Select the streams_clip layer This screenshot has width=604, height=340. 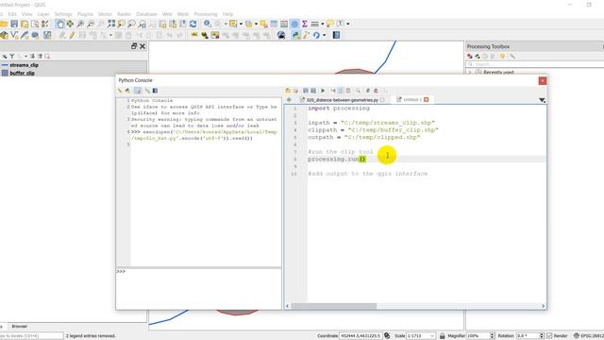[x=24, y=65]
